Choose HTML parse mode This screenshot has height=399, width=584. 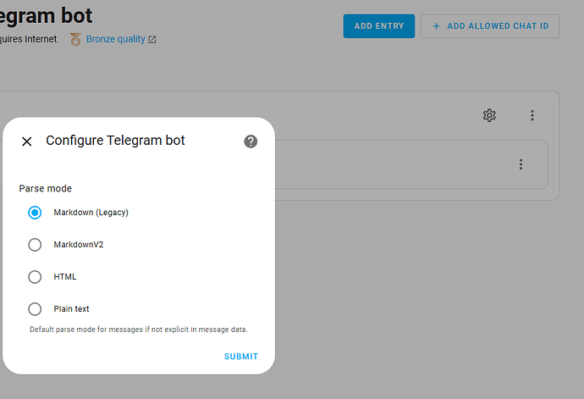(x=35, y=277)
